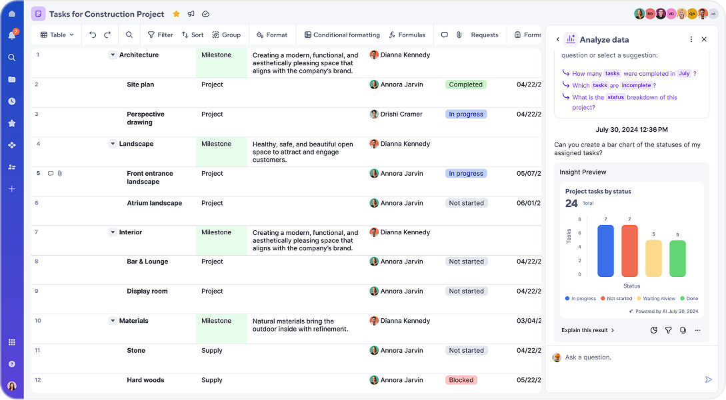Undo the last action

(93, 35)
